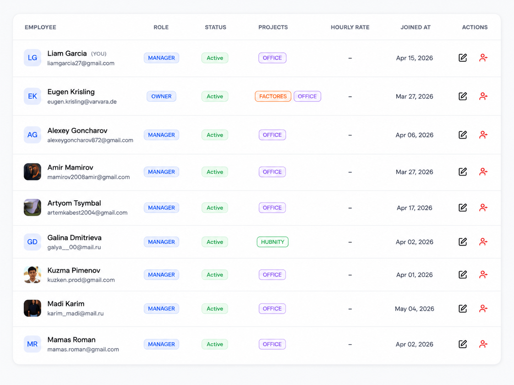This screenshot has width=514, height=385.
Task: Click the GD initials avatar
Action: [32, 242]
